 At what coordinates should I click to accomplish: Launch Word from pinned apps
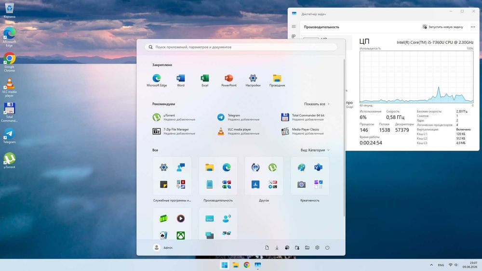point(180,80)
